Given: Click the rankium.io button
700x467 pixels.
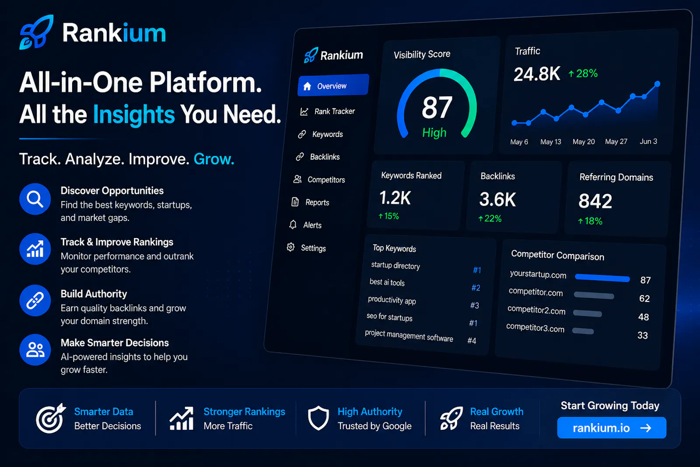Looking at the screenshot, I should pyautogui.click(x=612, y=428).
